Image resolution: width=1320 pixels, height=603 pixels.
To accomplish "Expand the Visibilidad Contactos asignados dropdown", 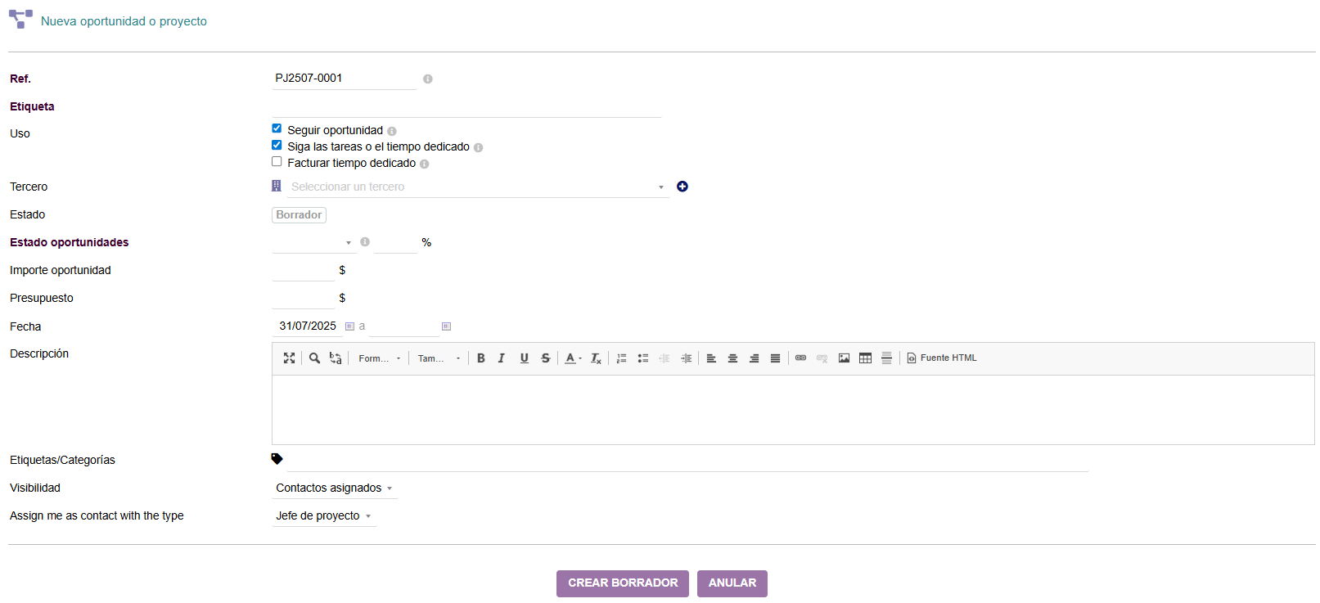I will [x=334, y=488].
